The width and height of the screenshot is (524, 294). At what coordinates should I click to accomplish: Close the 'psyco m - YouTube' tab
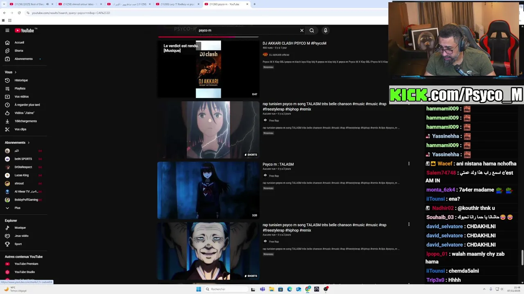(247, 4)
